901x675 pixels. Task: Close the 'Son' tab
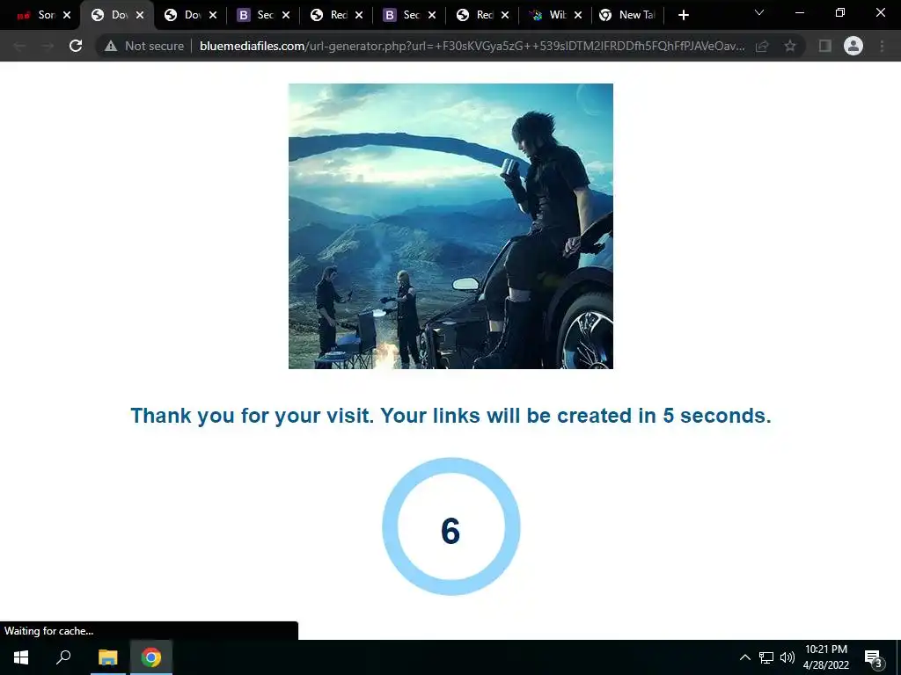pyautogui.click(x=67, y=16)
